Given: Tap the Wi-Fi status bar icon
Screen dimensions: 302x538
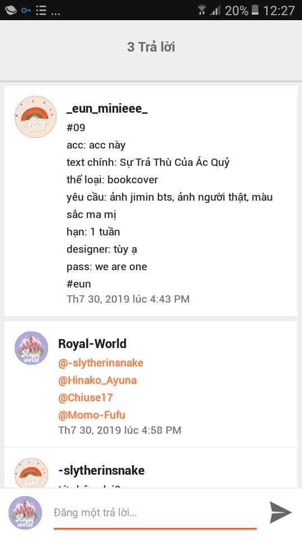Looking at the screenshot, I should 202,10.
